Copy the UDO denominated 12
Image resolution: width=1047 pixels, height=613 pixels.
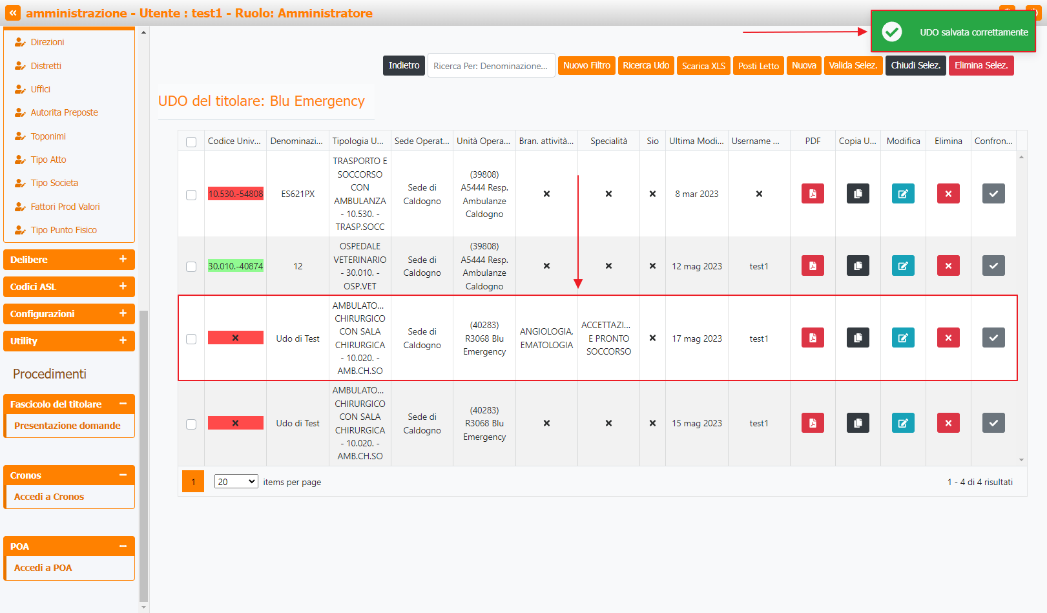pos(858,265)
